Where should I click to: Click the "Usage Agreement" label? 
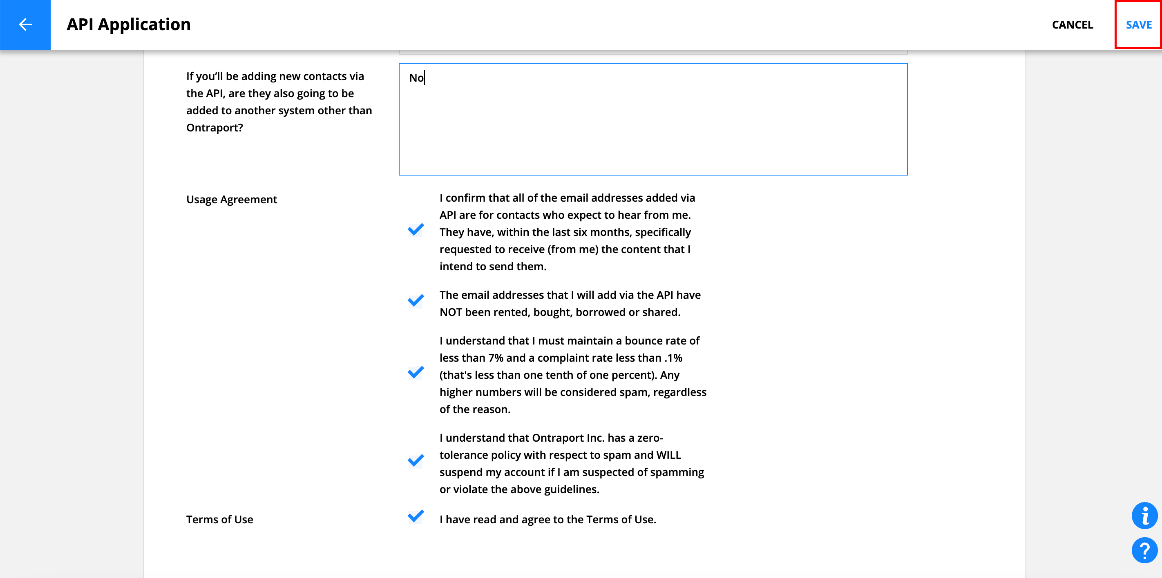click(x=231, y=200)
